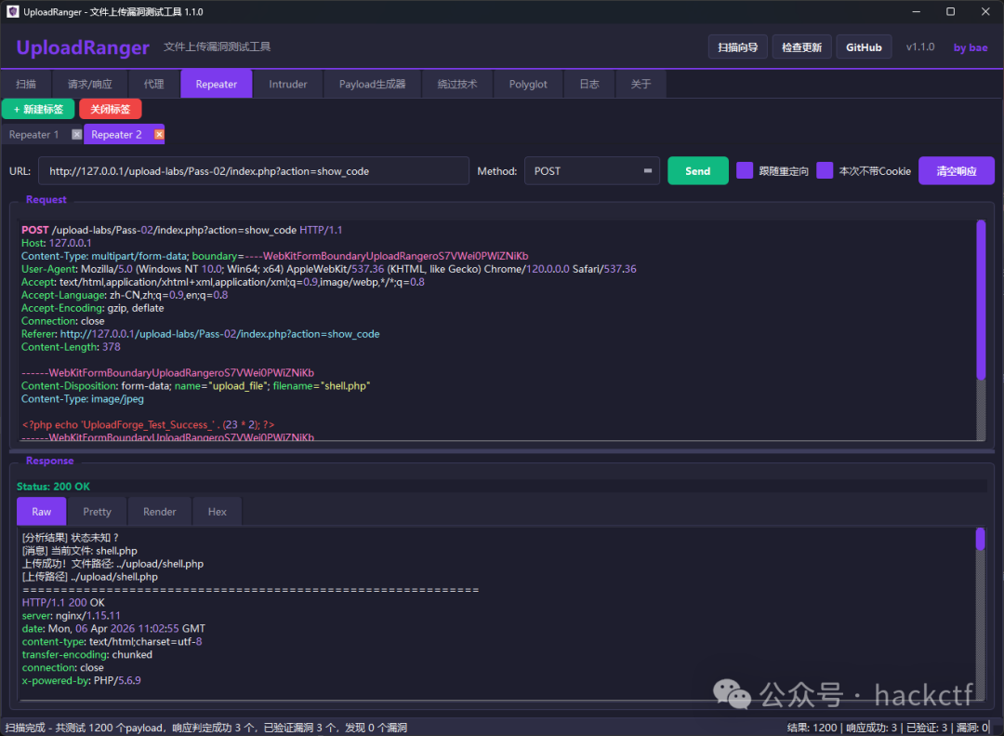Click the 'Referer:' request header line

tap(201, 334)
